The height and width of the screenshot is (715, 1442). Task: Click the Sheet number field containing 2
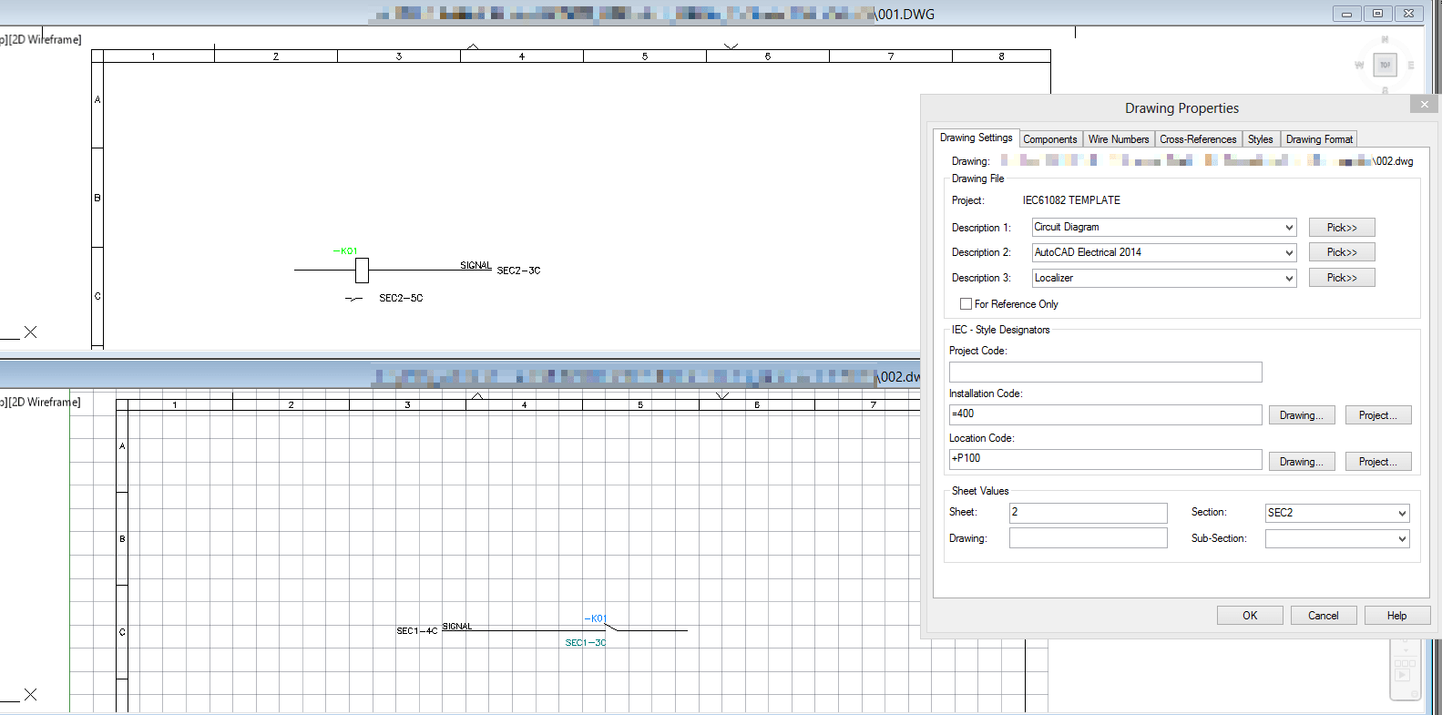1088,513
